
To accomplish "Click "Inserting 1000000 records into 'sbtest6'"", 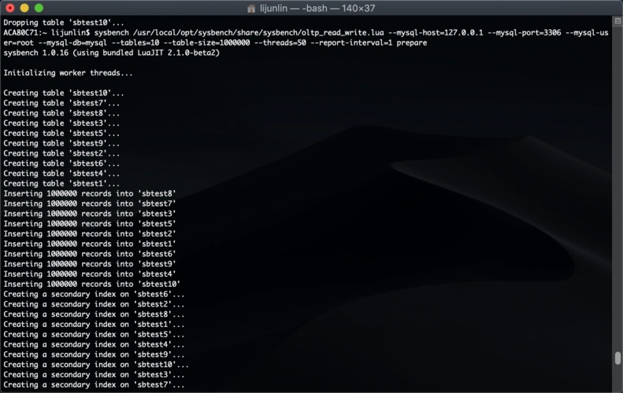I will point(90,254).
